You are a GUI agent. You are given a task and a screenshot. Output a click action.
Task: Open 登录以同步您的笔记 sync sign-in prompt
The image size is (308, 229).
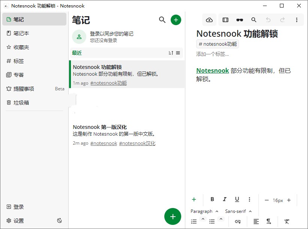[111, 34]
